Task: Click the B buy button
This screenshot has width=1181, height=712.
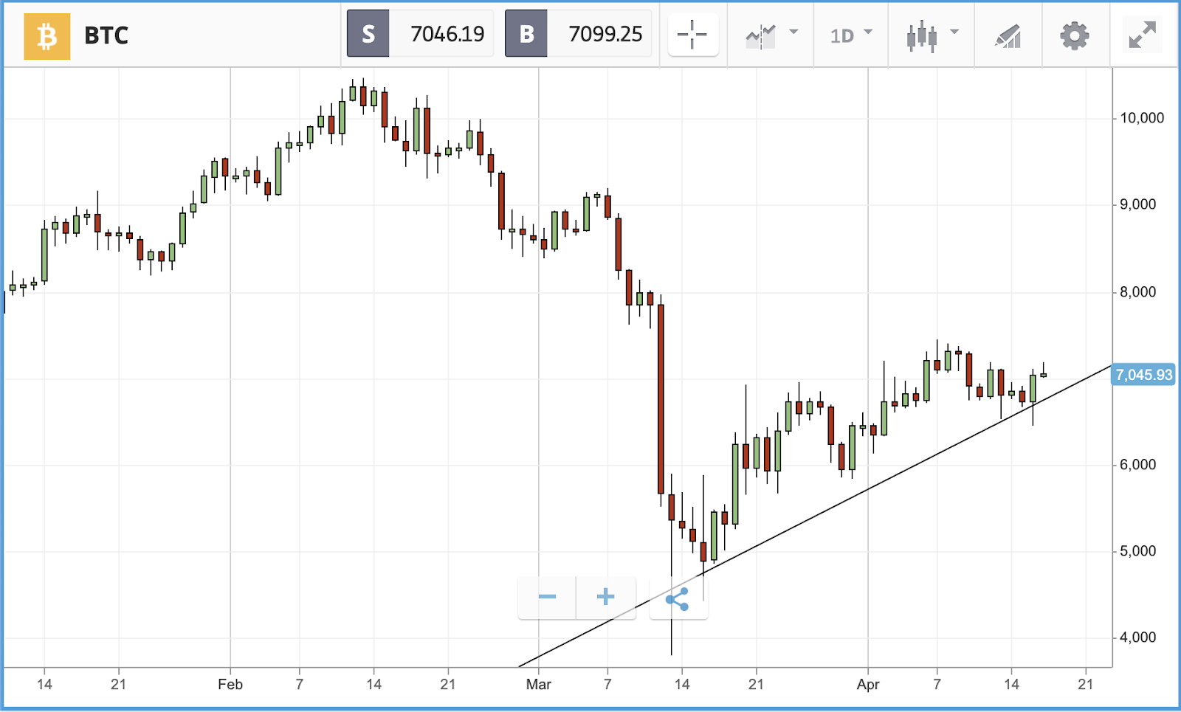Action: click(526, 34)
